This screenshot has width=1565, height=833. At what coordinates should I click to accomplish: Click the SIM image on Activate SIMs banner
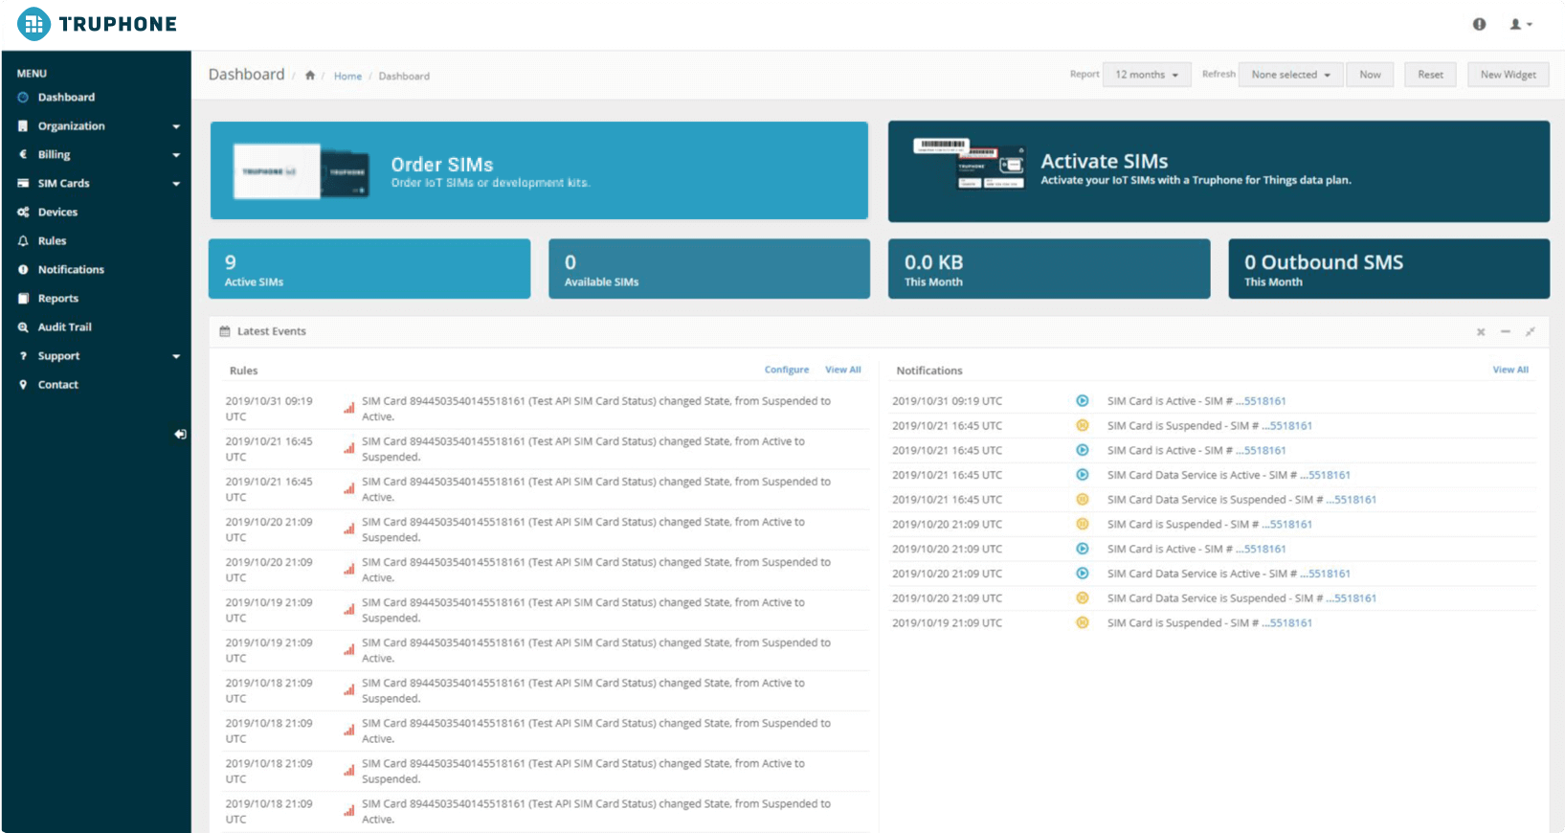[x=969, y=164]
